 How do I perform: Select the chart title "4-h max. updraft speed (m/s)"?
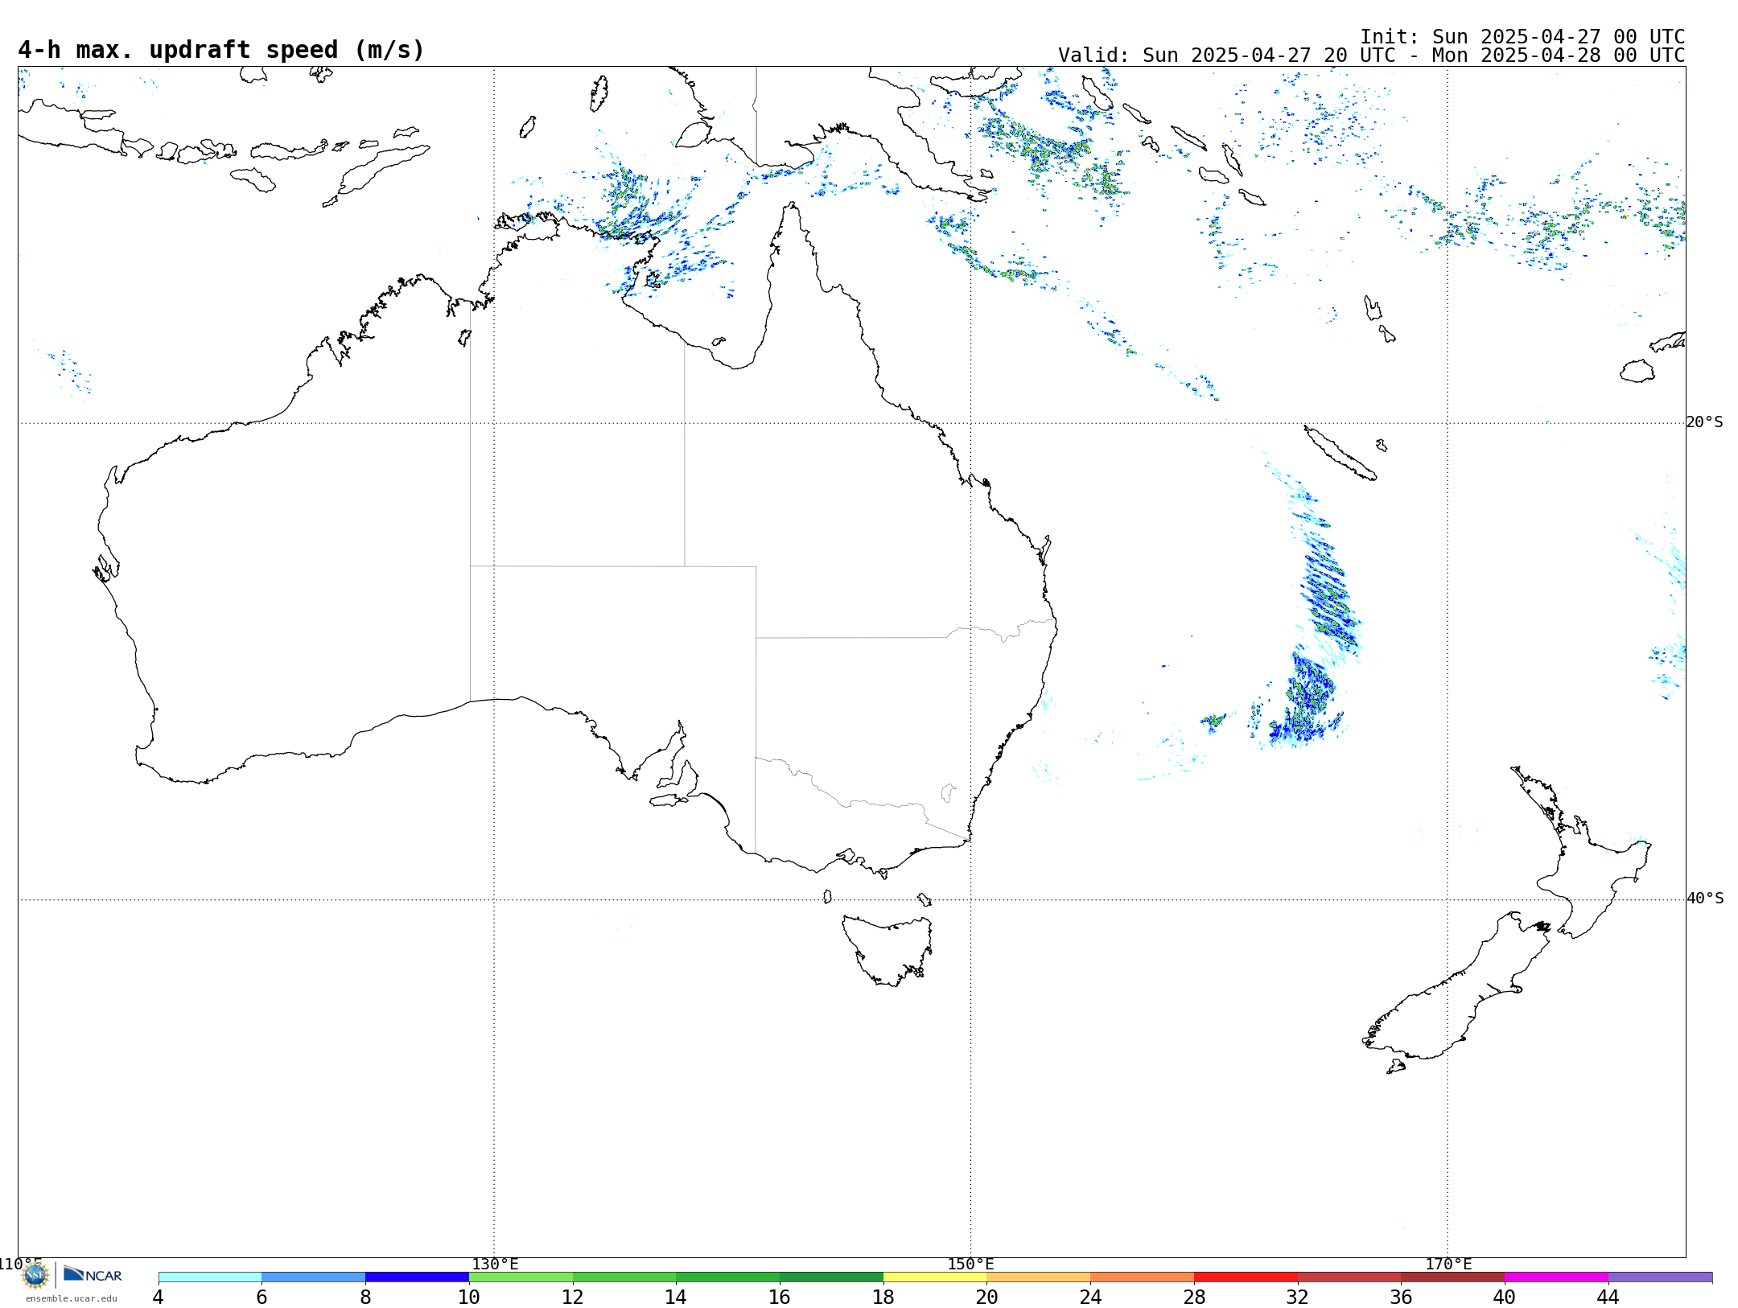[x=221, y=50]
